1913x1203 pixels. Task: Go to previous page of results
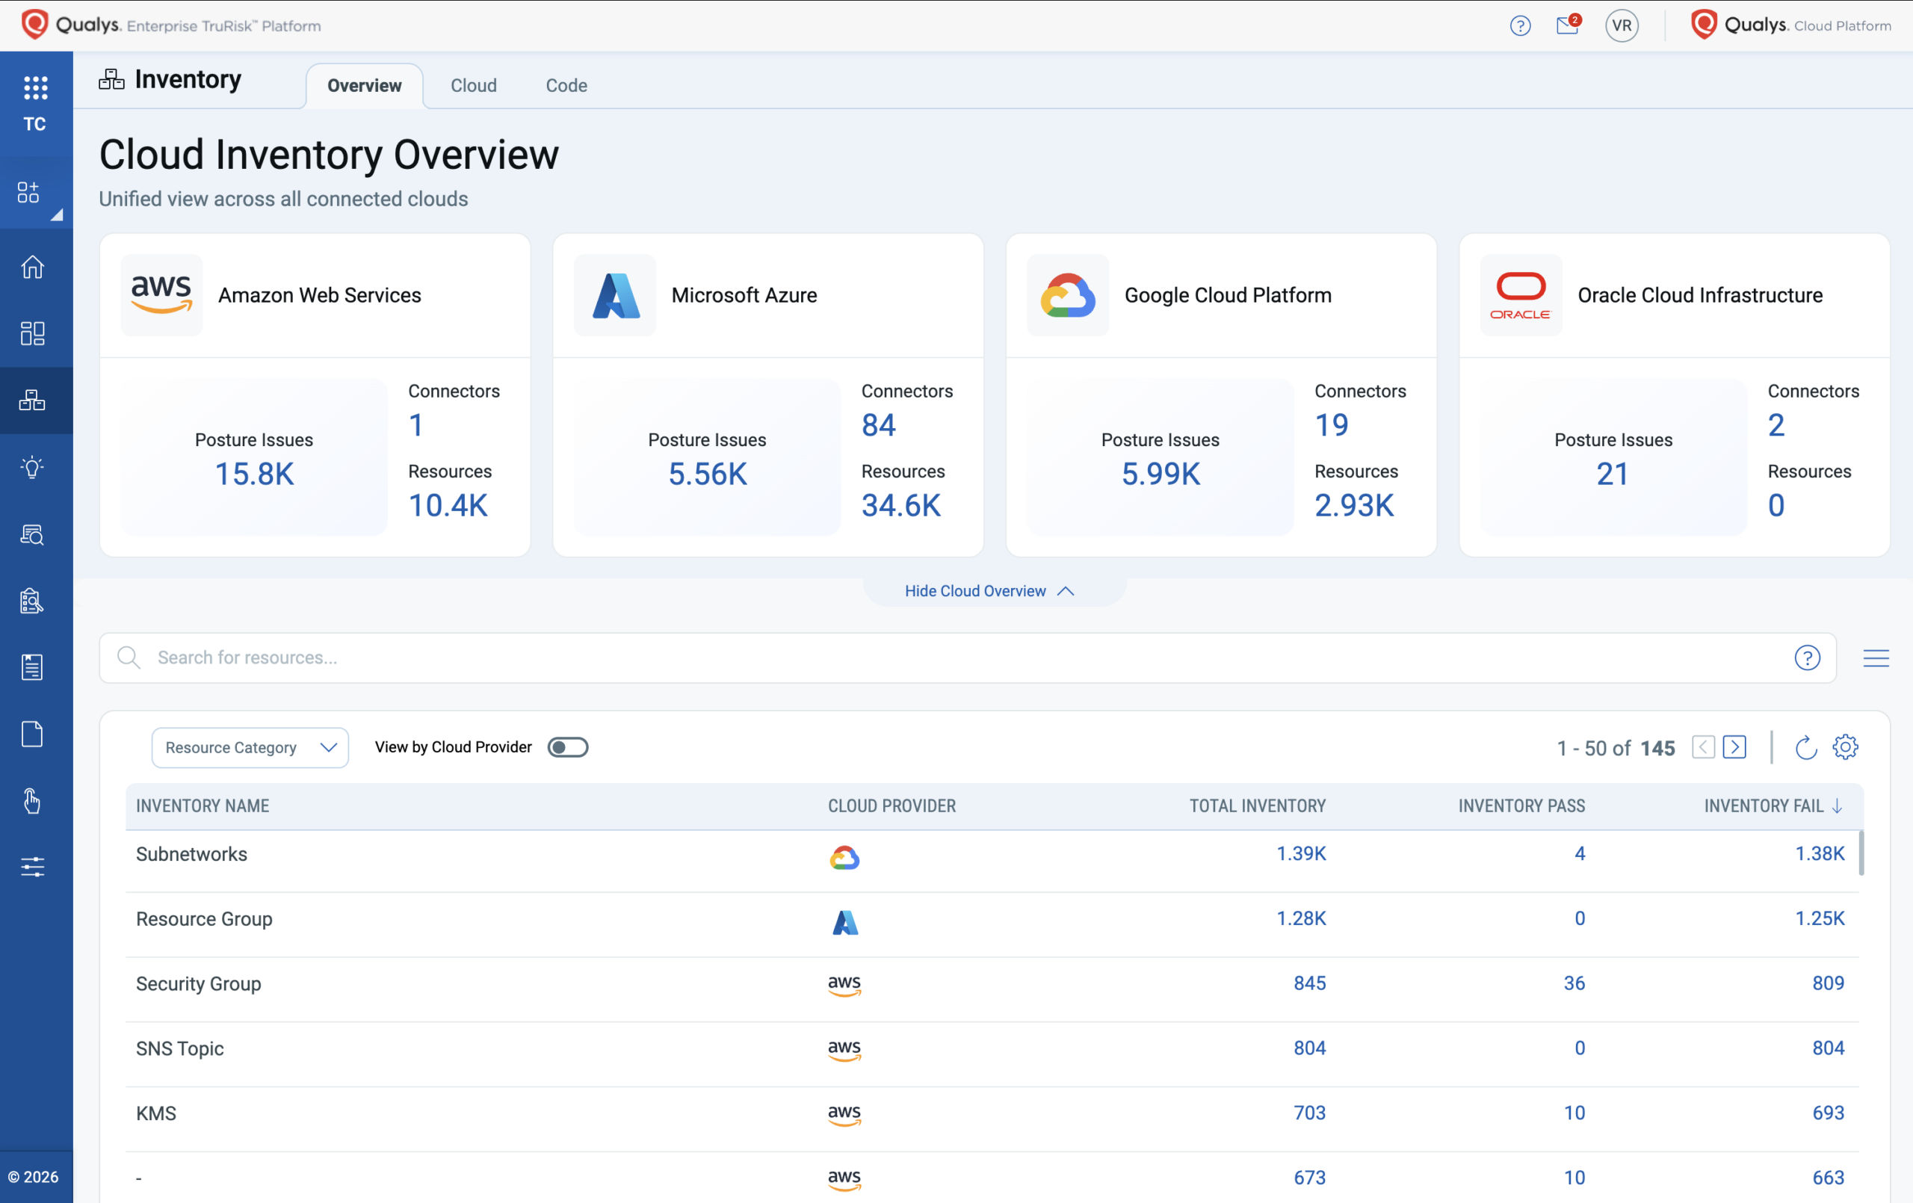pos(1703,748)
